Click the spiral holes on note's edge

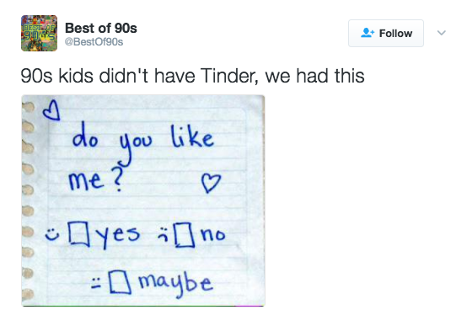(28, 200)
